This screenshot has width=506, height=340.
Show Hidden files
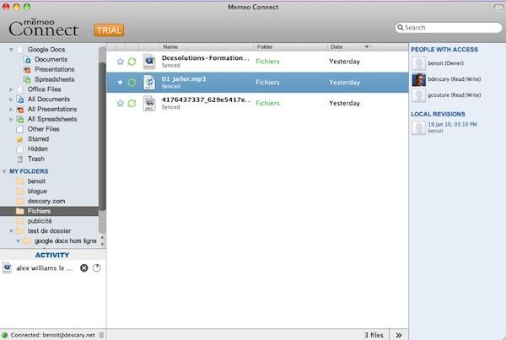38,148
